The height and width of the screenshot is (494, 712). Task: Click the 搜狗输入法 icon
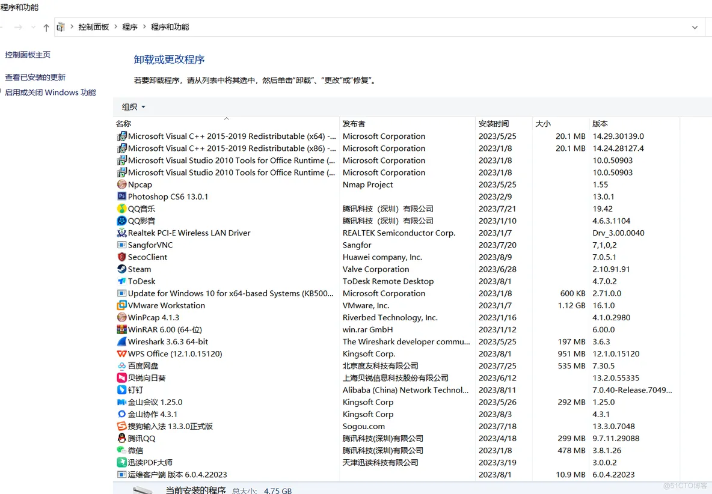[121, 426]
